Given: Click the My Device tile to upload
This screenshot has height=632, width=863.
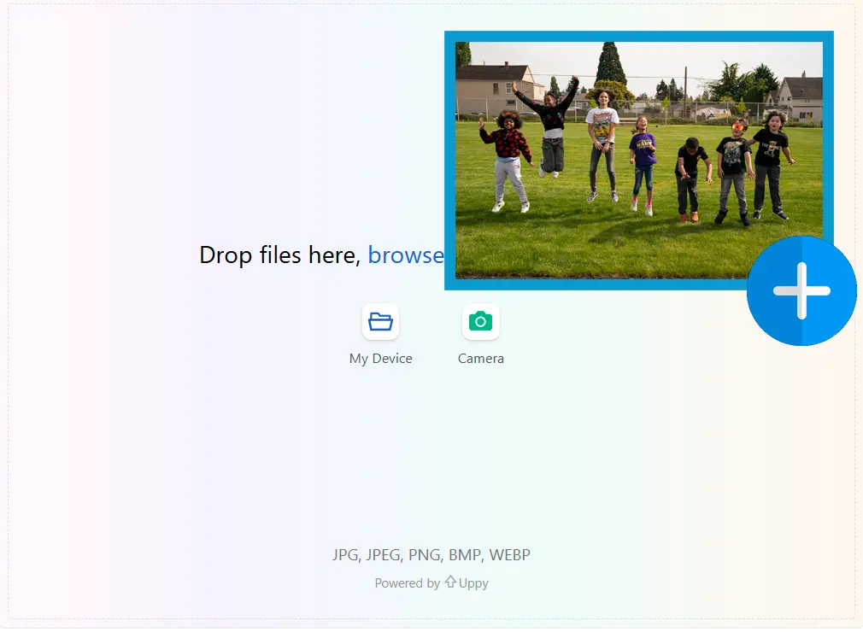Looking at the screenshot, I should click(380, 333).
